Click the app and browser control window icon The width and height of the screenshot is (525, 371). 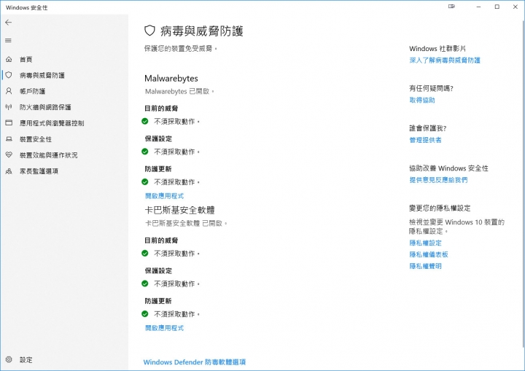coord(9,123)
